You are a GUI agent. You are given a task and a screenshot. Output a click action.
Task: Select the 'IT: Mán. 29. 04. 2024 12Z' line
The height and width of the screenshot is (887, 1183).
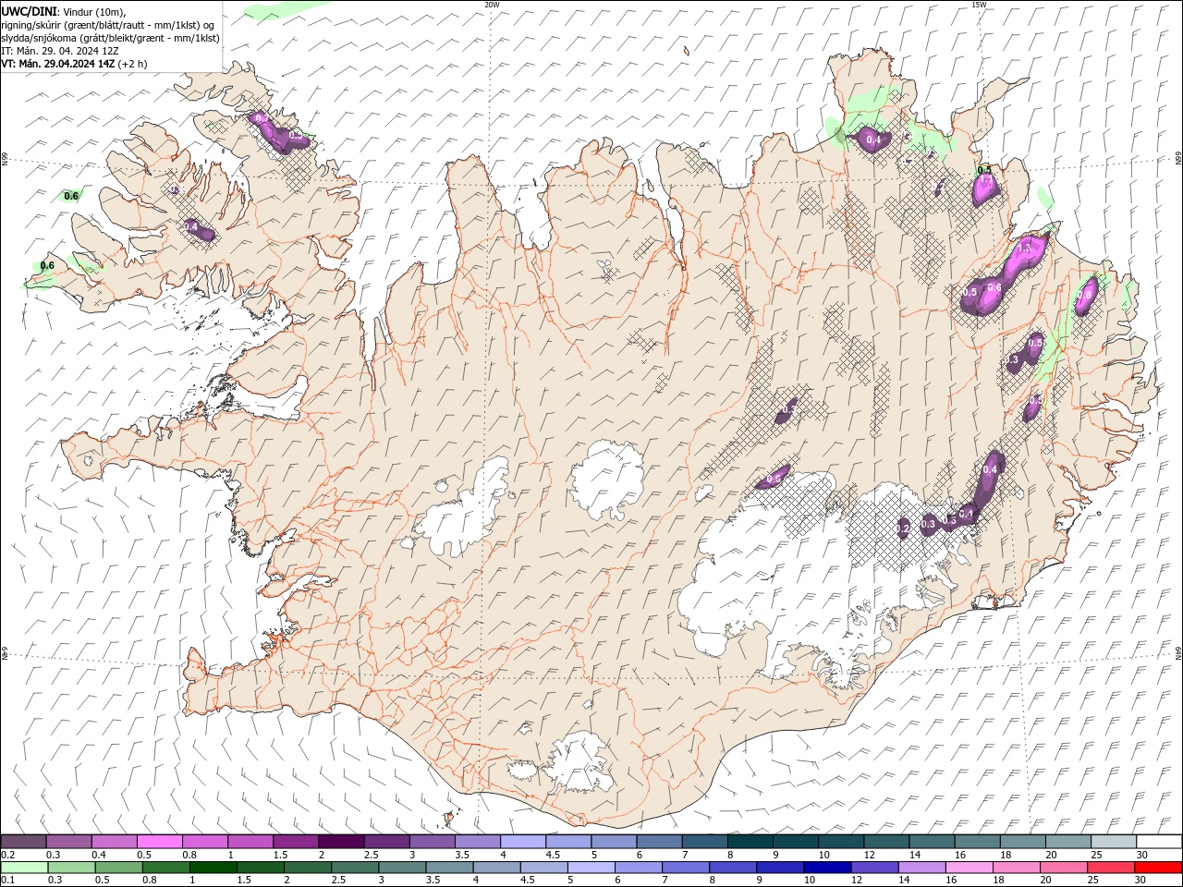click(62, 51)
